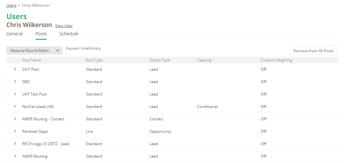346x163 pixels.
Task: Expand the SBO pool row
Action: [x=15, y=81]
